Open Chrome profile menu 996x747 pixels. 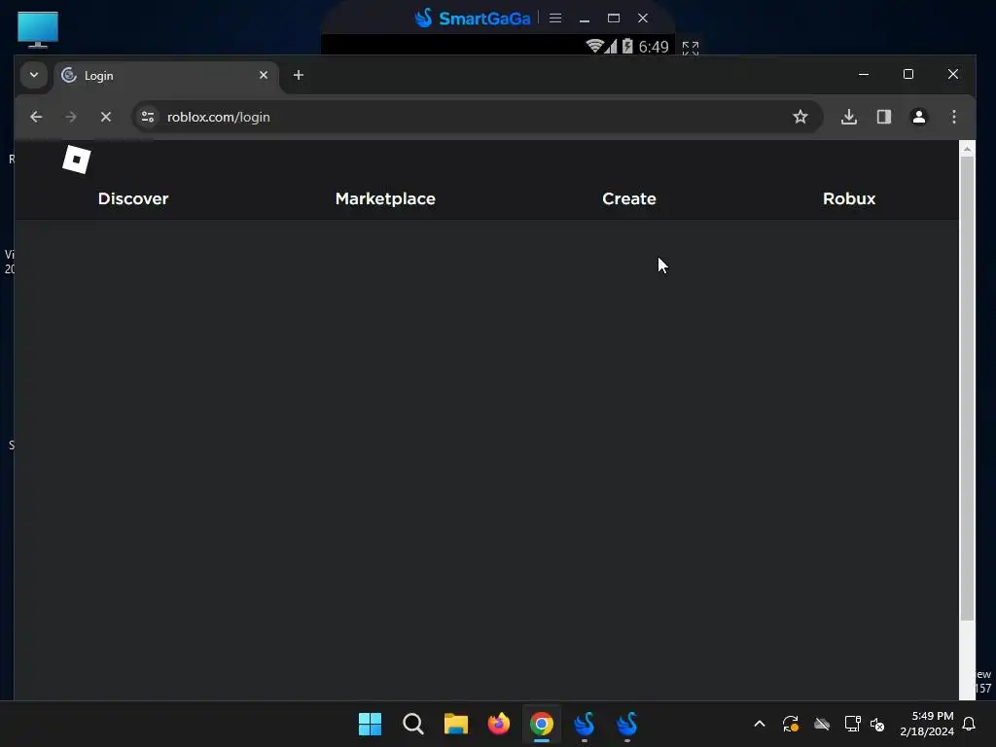919,117
